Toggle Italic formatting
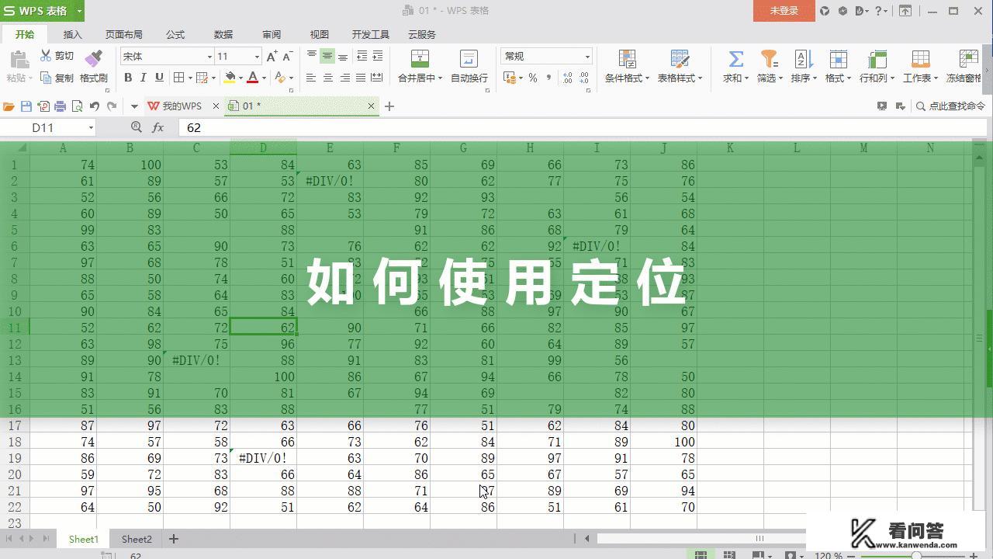This screenshot has height=559, width=993. tap(144, 78)
